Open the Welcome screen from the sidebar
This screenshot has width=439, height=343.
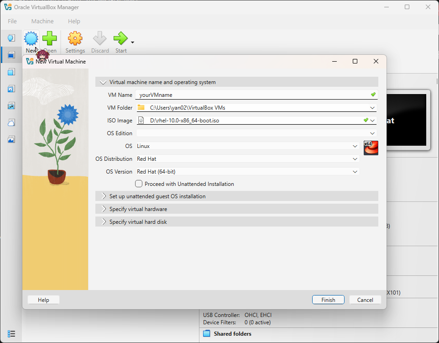point(11,38)
